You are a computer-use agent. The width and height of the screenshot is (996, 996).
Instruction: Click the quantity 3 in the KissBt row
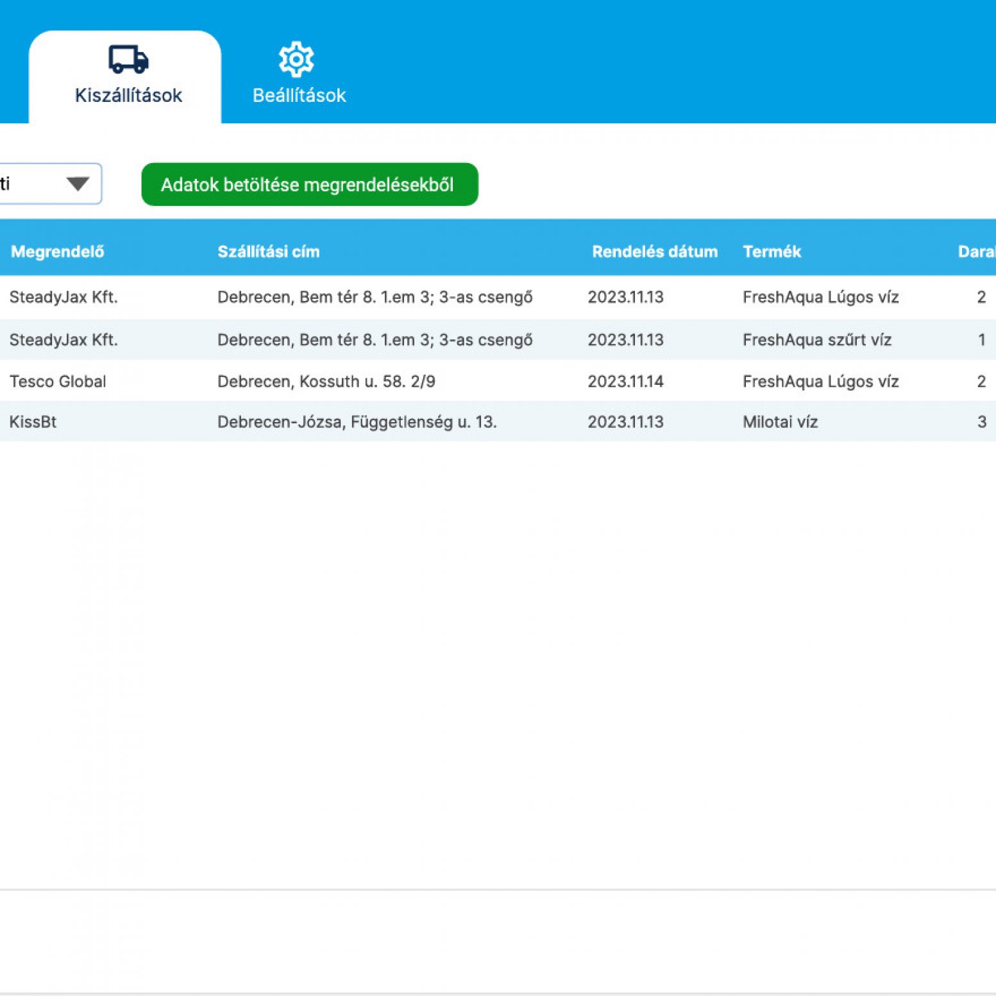coord(981,422)
